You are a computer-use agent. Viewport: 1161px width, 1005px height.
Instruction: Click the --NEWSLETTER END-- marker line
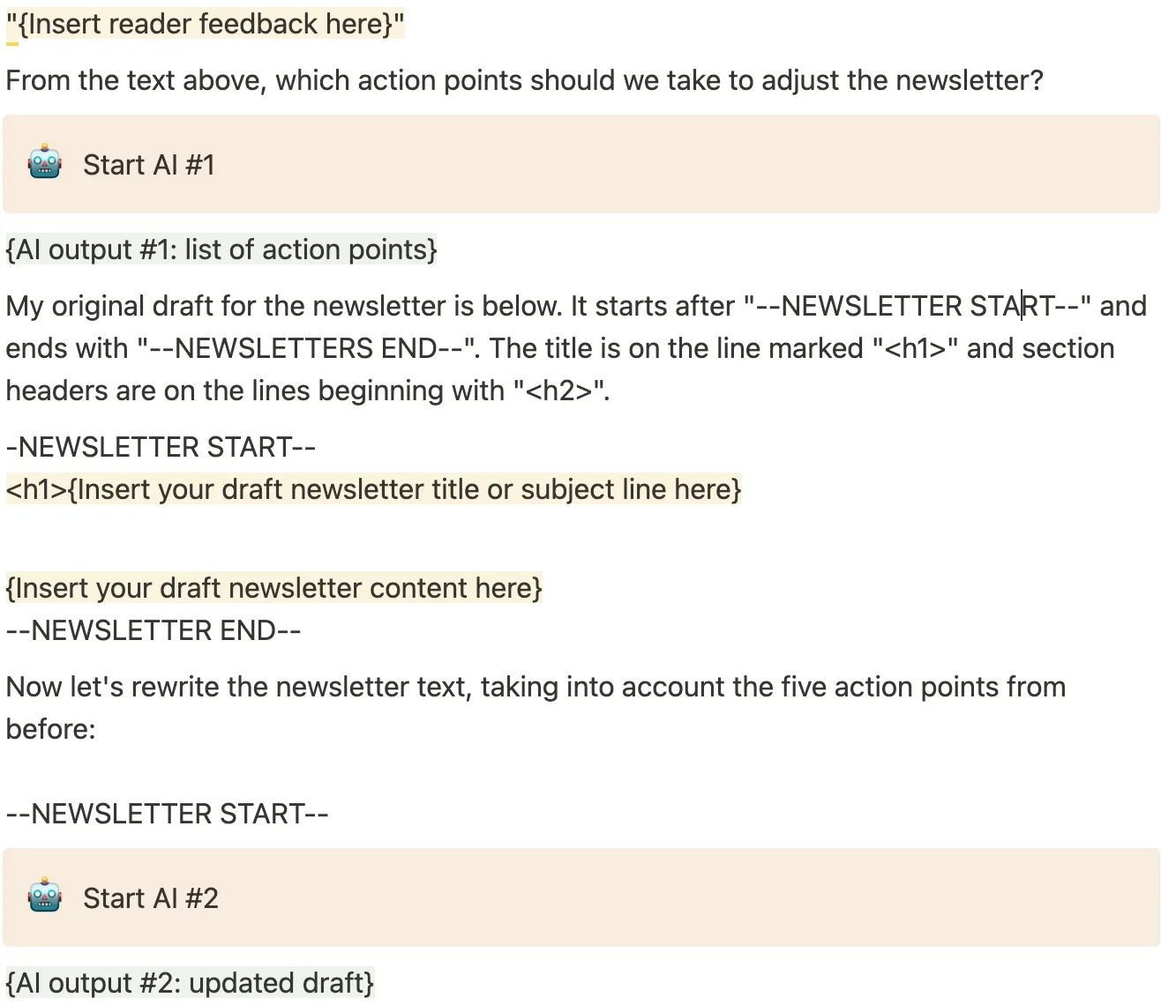154,630
